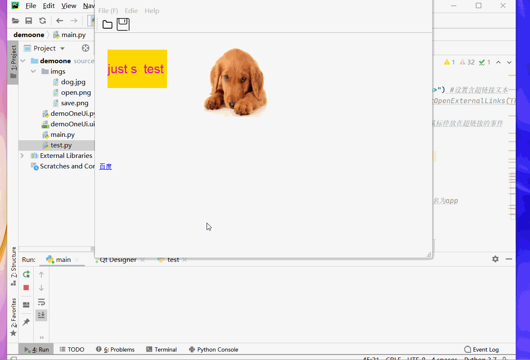Open the 6: Problems tool window
The width and height of the screenshot is (530, 360).
coord(115,349)
